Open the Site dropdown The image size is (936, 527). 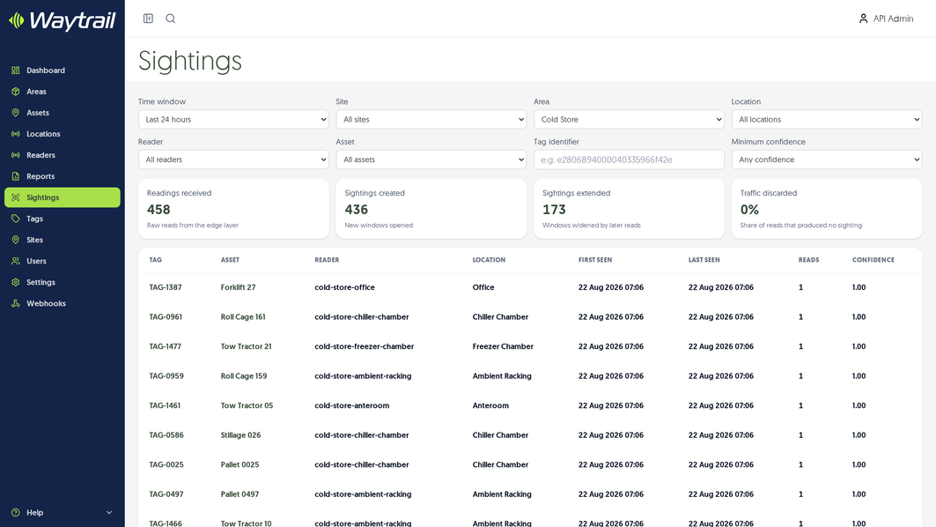click(x=431, y=120)
